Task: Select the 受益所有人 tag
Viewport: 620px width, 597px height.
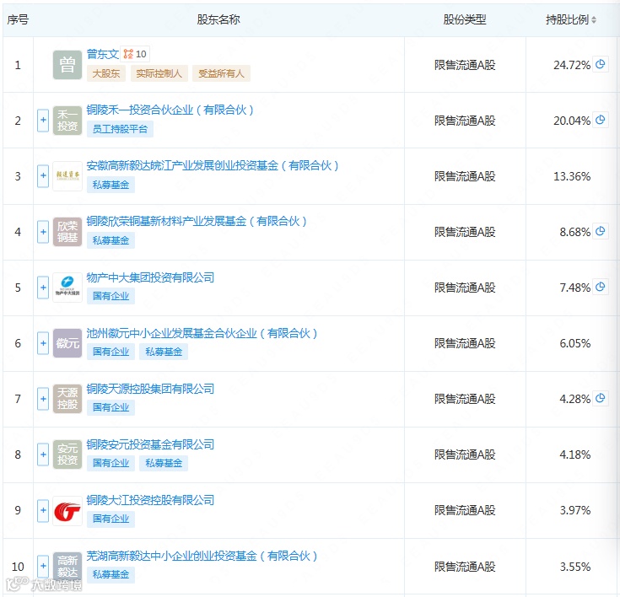Action: click(221, 73)
